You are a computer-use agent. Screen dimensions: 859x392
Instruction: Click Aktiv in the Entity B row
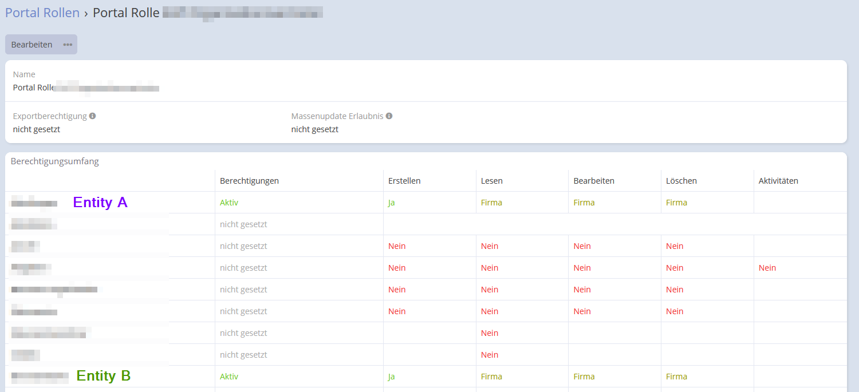pos(229,377)
